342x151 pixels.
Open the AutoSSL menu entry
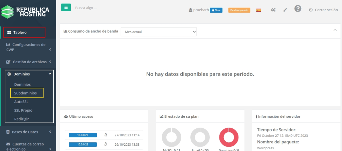(21, 102)
